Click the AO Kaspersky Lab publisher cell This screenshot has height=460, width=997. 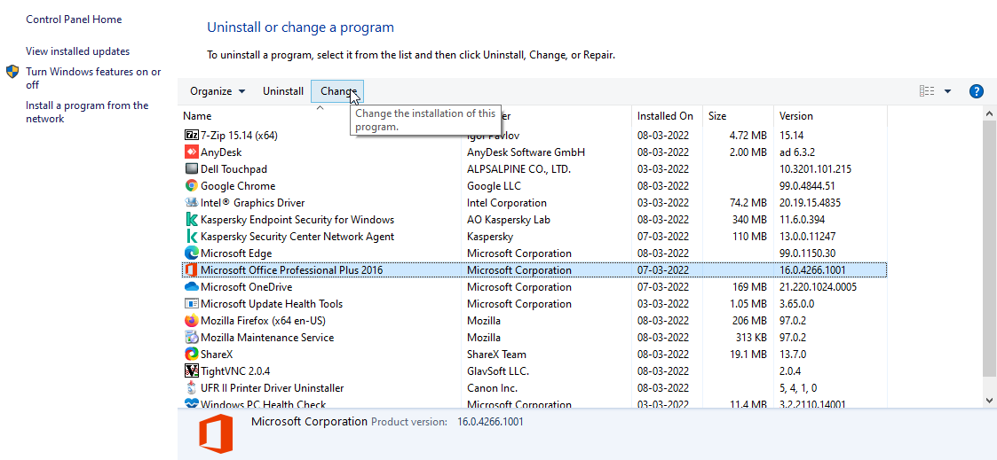coord(509,220)
